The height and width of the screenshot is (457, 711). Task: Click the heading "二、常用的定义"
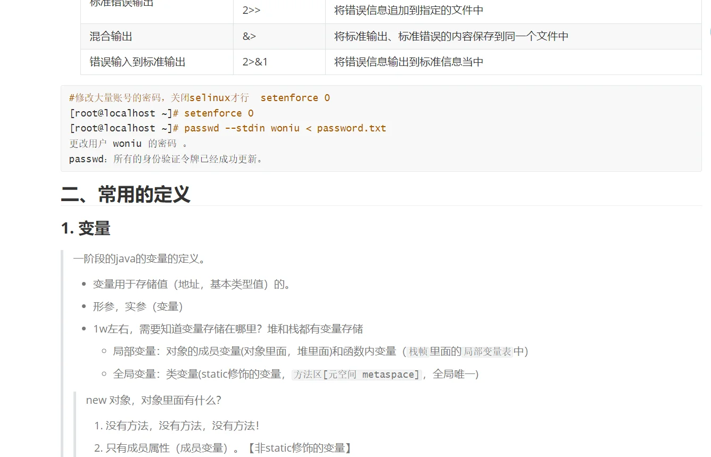[126, 194]
